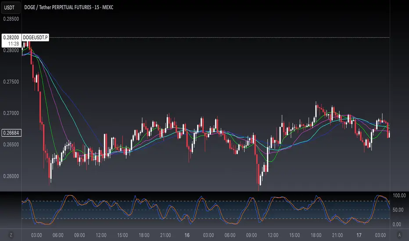Image resolution: width=409 pixels, height=241 pixels.
Task: Click date marker 16 on time axis
Action: [x=187, y=235]
